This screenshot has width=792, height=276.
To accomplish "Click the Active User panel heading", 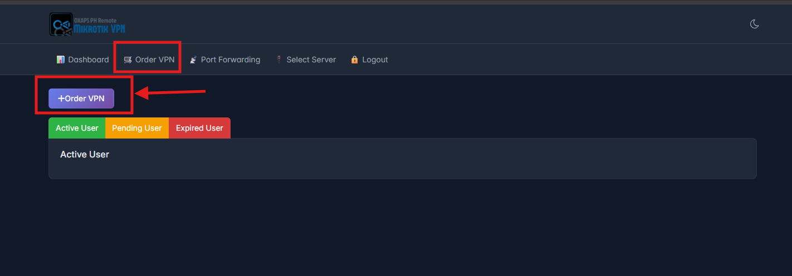I will 85,154.
